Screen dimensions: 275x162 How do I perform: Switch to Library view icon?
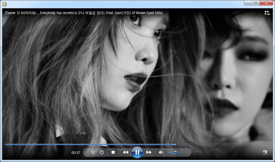267,13
